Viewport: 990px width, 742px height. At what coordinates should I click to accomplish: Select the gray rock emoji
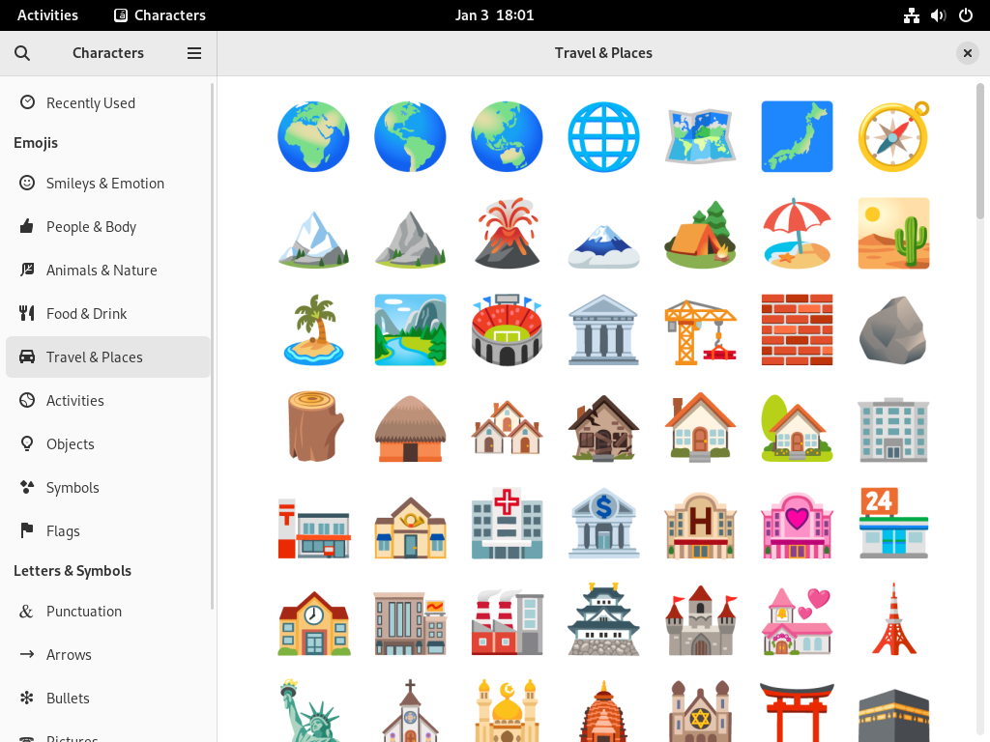[x=893, y=330]
